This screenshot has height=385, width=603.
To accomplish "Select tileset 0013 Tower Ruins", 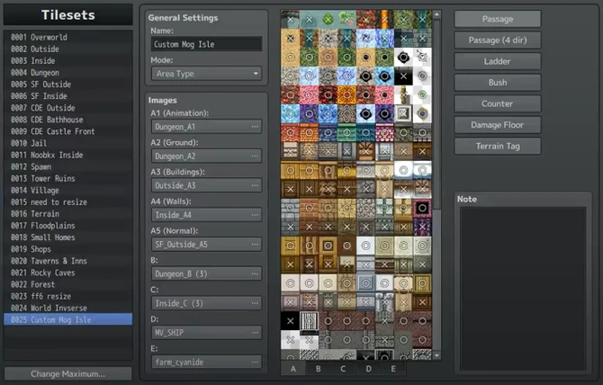I will [x=68, y=179].
